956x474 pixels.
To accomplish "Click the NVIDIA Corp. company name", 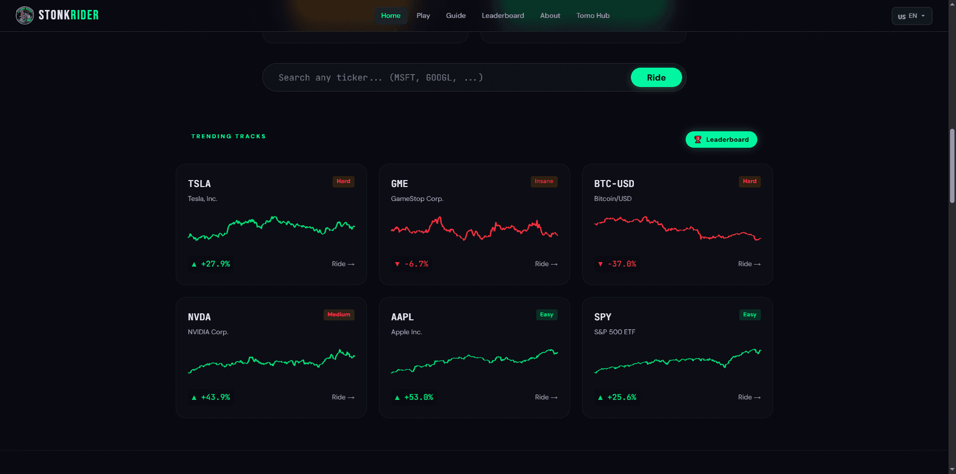I will (208, 332).
